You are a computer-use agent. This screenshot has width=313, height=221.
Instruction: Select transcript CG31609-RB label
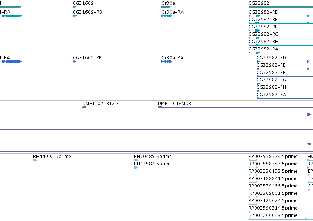coord(87,12)
